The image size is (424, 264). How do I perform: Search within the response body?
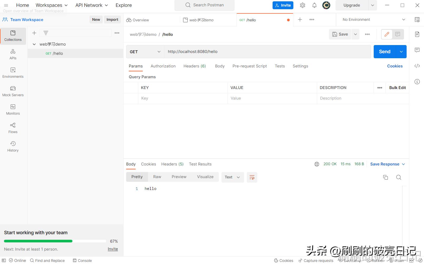point(398,177)
